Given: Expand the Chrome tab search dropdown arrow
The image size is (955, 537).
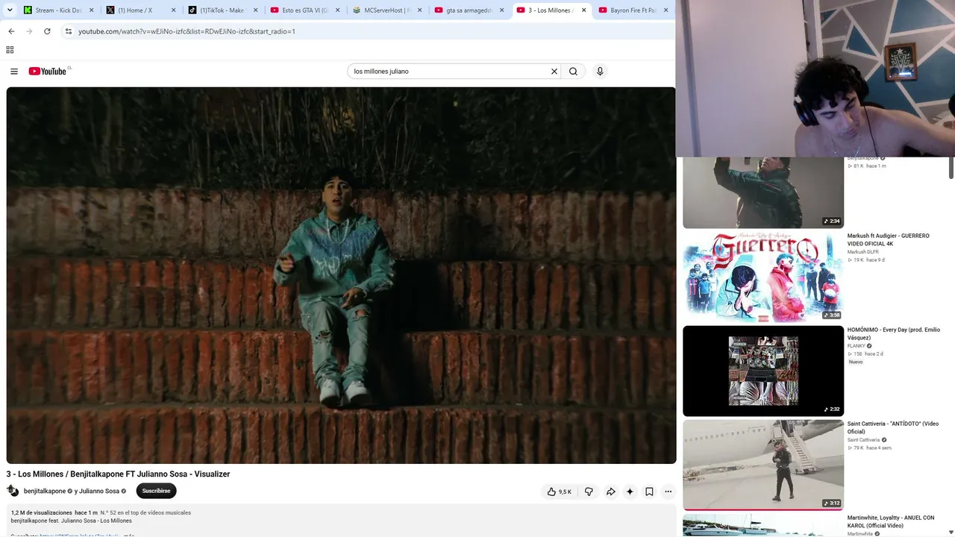Looking at the screenshot, I should [x=9, y=10].
